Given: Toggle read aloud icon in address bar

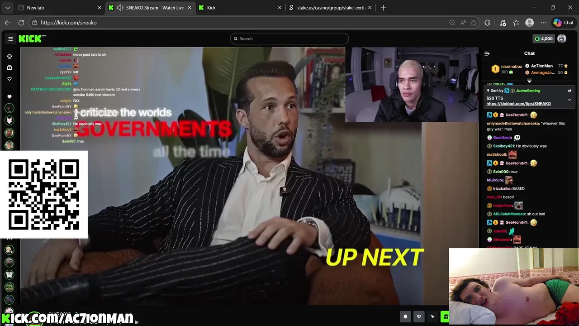Looking at the screenshot, I should click(463, 23).
